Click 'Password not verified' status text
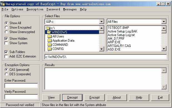This screenshot has width=172, height=108. click(x=20, y=105)
